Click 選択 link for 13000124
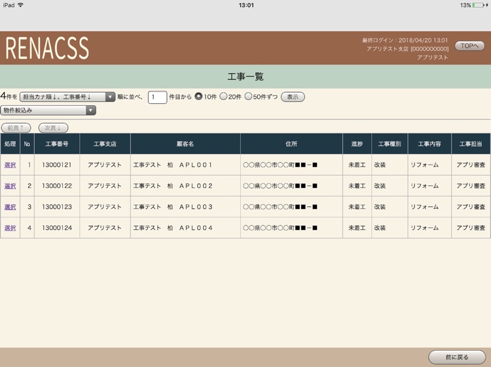 (10, 228)
